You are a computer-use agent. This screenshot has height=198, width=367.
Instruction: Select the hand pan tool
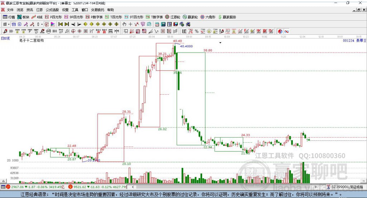click(124, 24)
